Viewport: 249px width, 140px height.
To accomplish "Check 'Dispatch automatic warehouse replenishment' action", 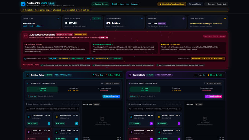I will pos(124,65).
